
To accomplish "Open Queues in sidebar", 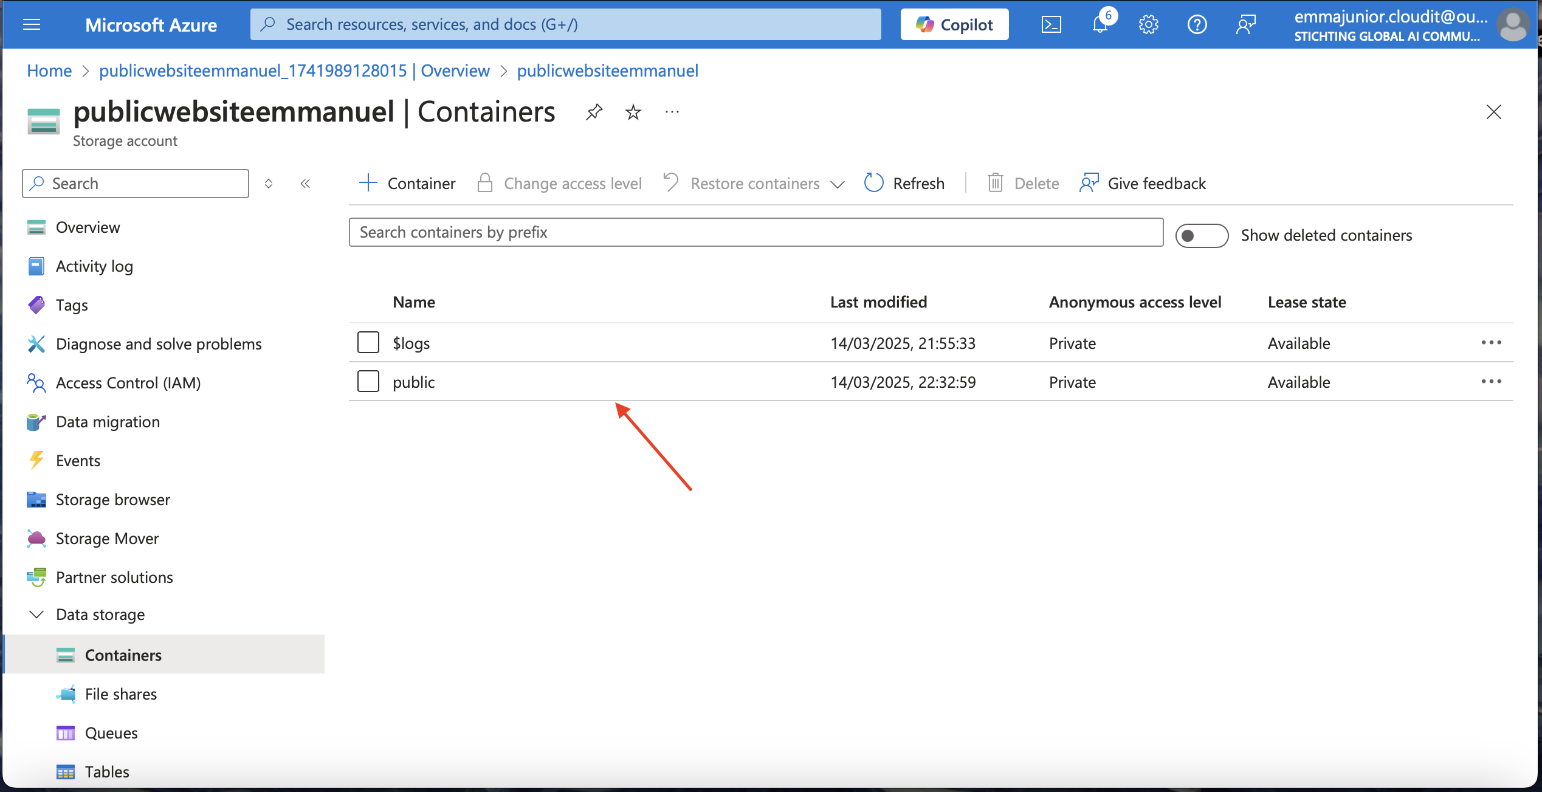I will click(111, 733).
